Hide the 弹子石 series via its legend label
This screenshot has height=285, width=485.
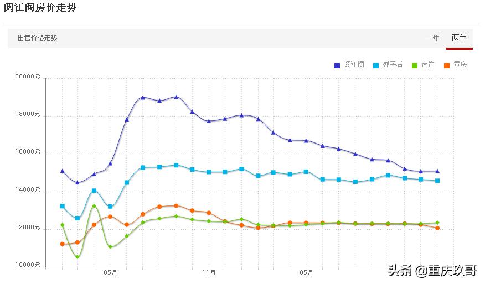pos(393,65)
